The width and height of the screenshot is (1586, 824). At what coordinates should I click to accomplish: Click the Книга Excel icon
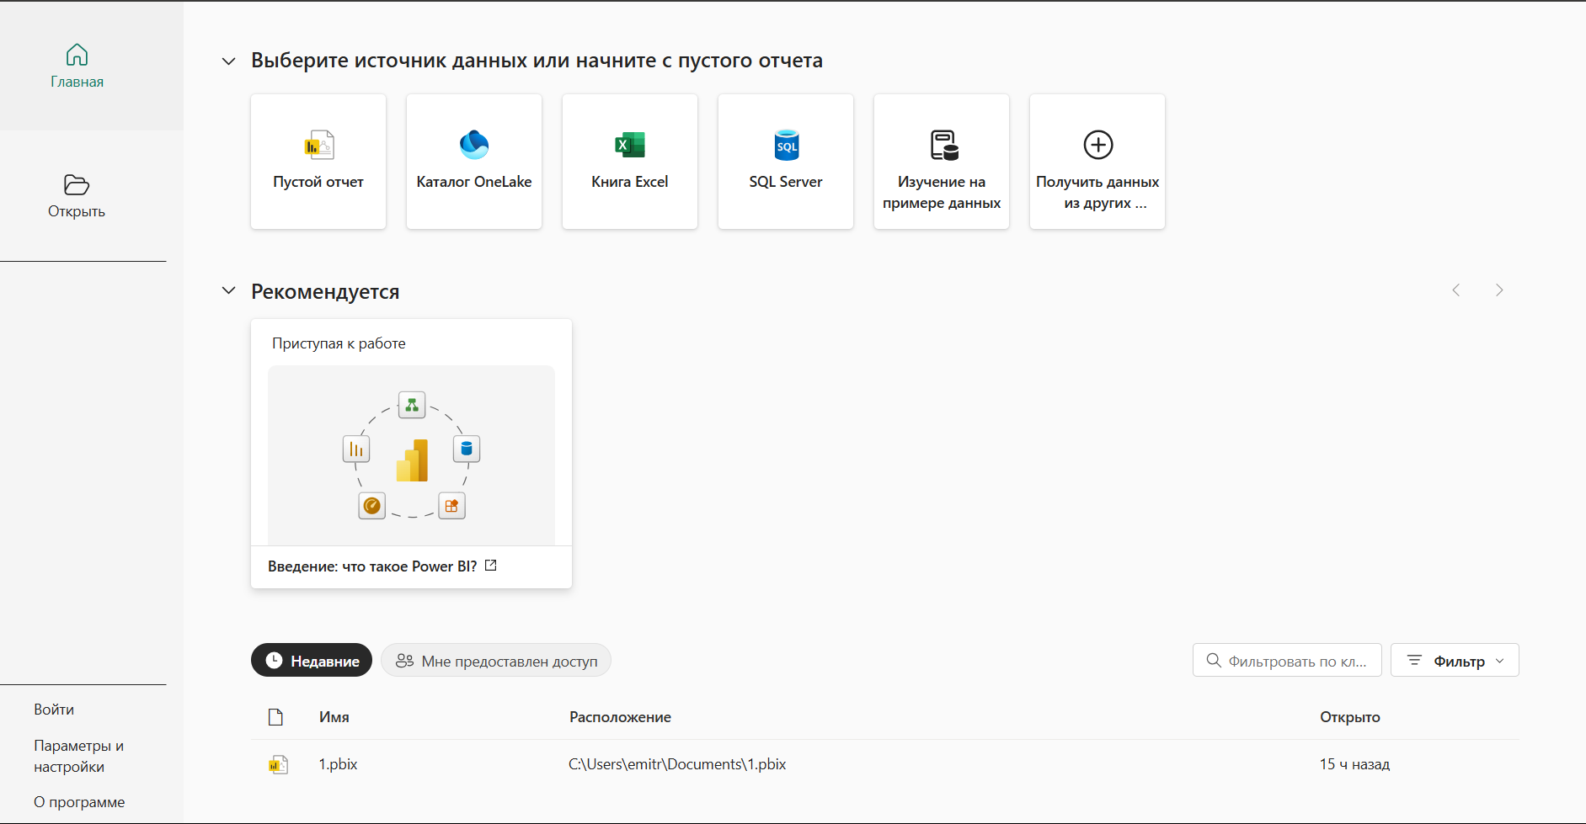[x=629, y=145]
